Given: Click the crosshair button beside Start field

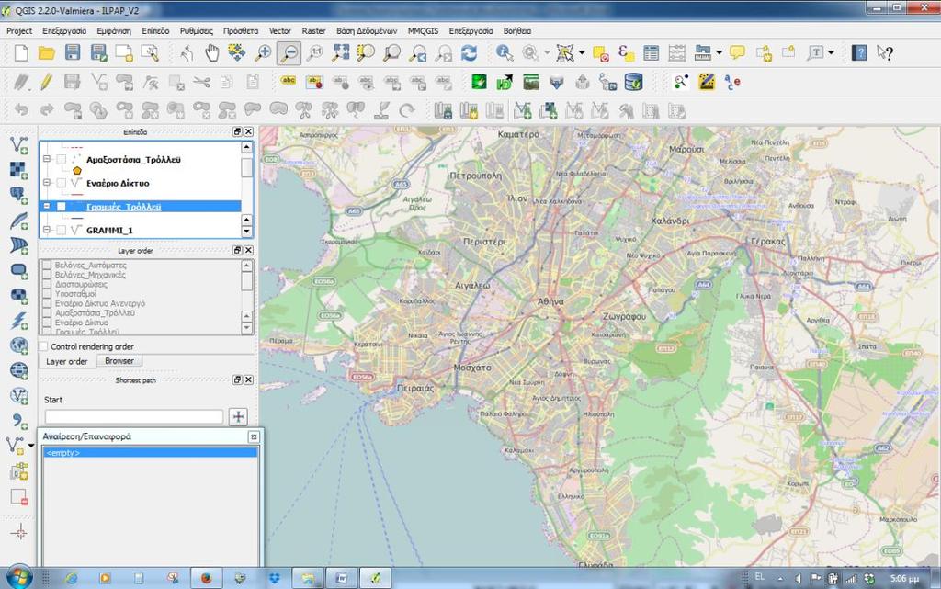Looking at the screenshot, I should pyautogui.click(x=238, y=417).
